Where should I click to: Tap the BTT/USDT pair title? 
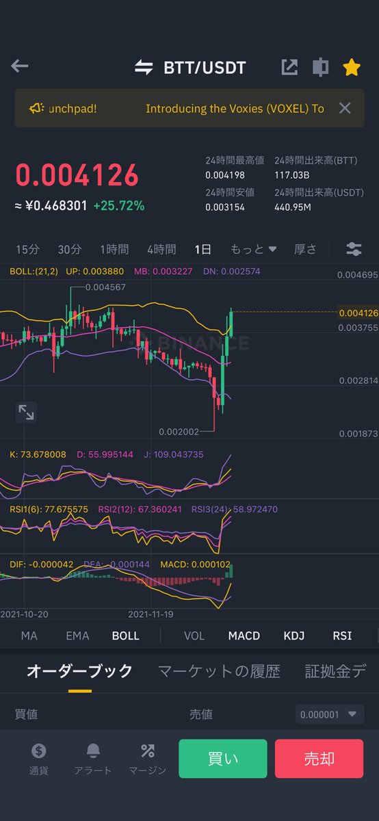pos(205,68)
